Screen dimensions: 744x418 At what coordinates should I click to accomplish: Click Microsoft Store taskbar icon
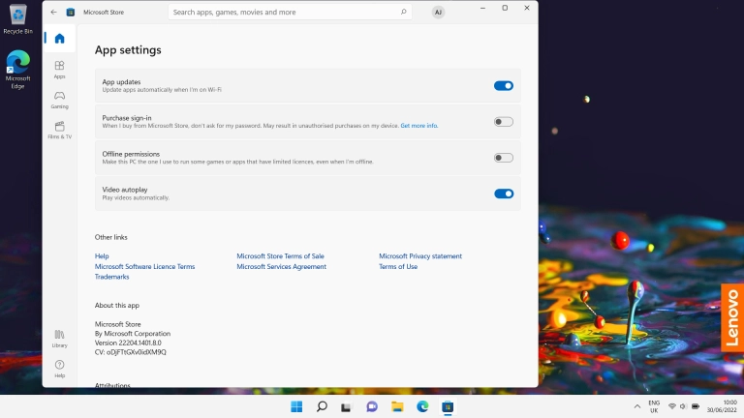pos(448,406)
